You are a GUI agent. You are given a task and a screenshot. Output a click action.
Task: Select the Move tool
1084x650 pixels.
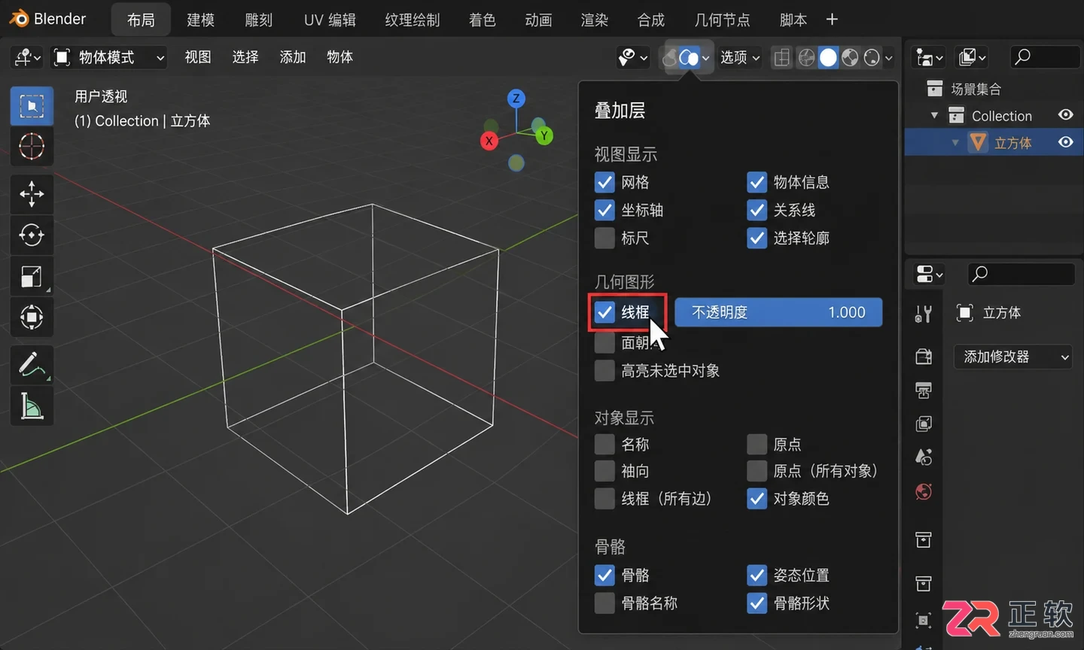(32, 194)
